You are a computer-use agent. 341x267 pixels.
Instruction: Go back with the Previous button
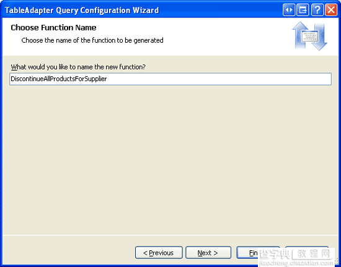coord(159,253)
